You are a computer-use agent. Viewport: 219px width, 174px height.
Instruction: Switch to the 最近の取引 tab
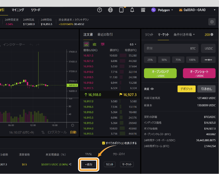[105, 34]
